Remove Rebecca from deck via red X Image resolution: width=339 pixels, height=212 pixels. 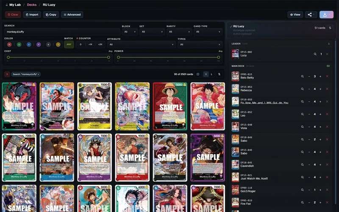tap(327, 89)
